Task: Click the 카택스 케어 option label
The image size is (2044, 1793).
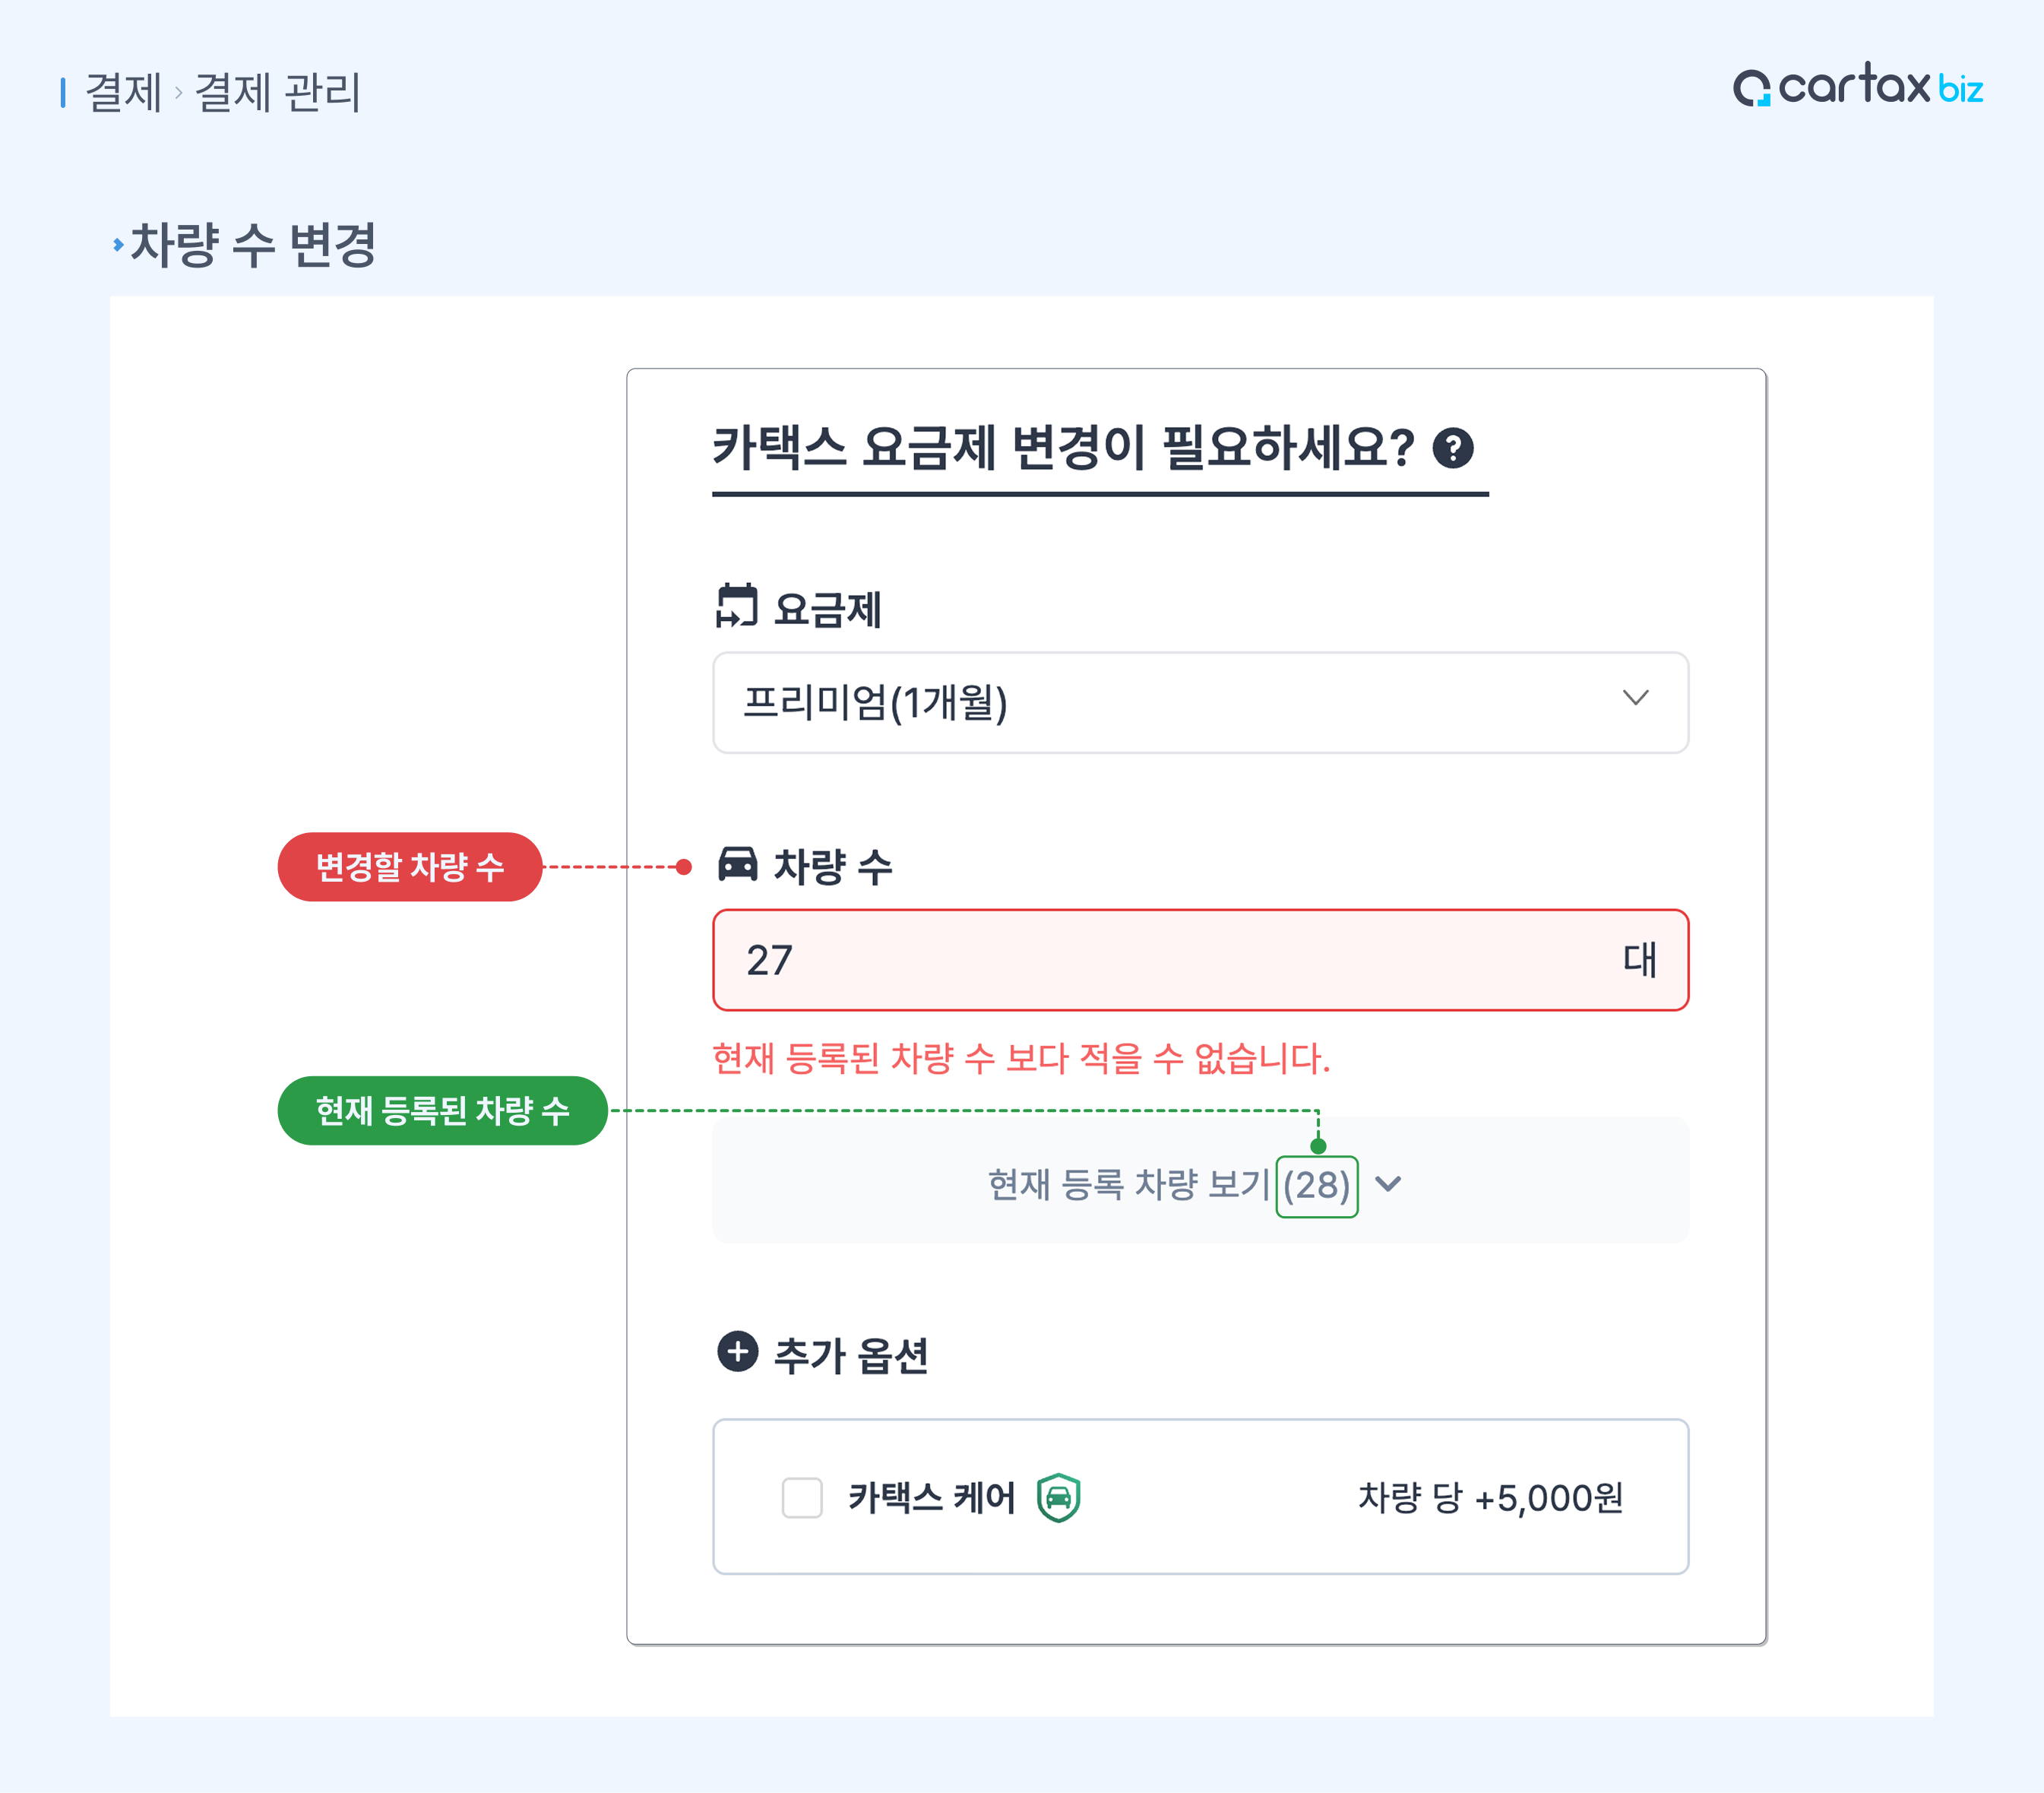Action: (x=931, y=1498)
